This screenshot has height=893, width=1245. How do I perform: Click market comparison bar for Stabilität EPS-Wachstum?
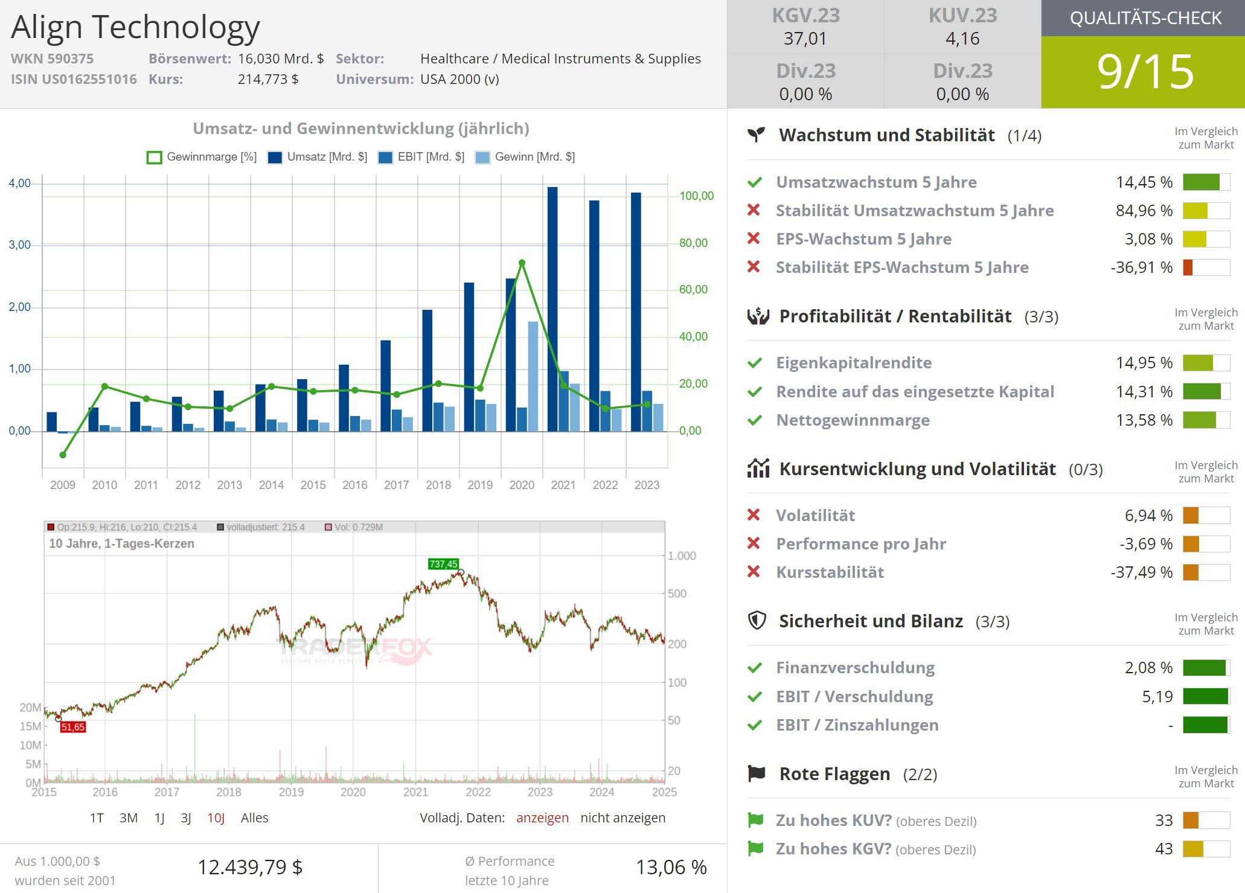(x=1206, y=267)
